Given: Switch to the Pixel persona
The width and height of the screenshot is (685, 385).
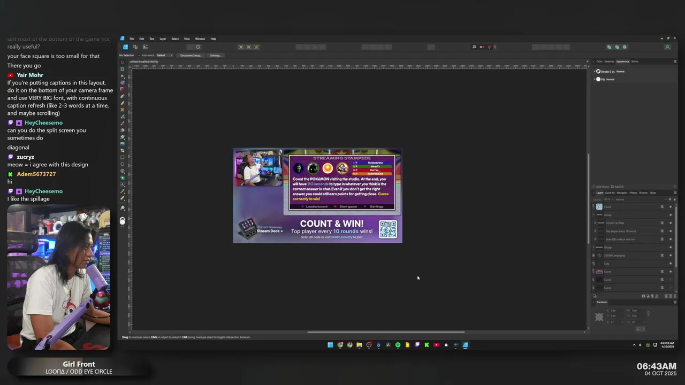Looking at the screenshot, I should [135, 47].
